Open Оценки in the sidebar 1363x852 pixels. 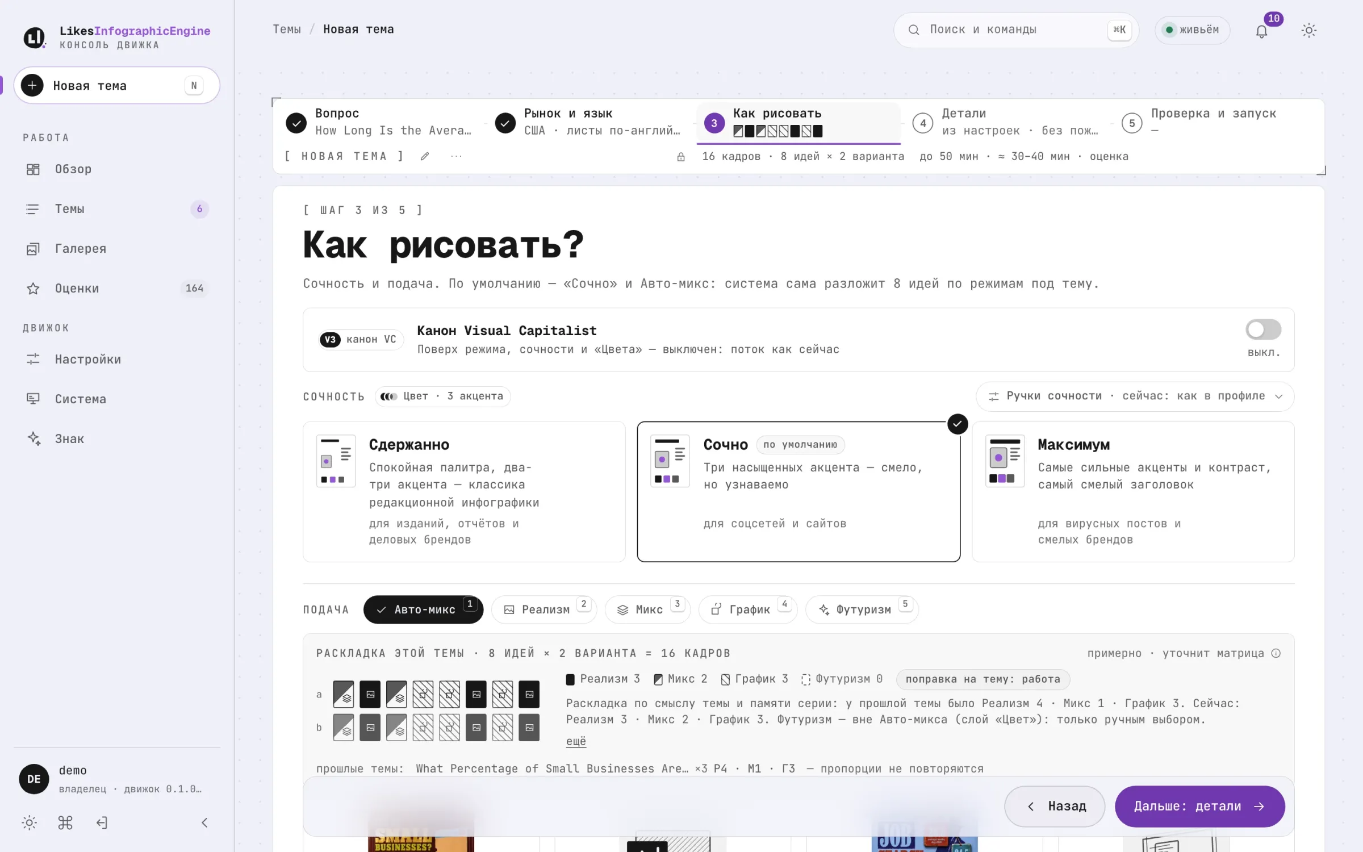pyautogui.click(x=116, y=289)
